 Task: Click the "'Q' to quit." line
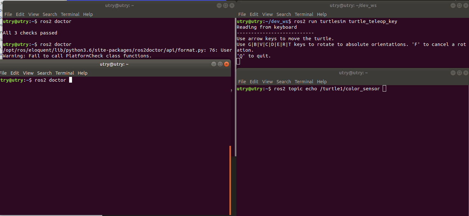254,56
